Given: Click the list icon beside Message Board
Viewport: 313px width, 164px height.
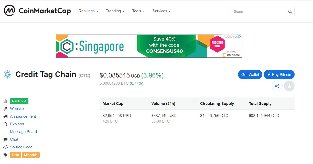Looking at the screenshot, I should (5, 132).
